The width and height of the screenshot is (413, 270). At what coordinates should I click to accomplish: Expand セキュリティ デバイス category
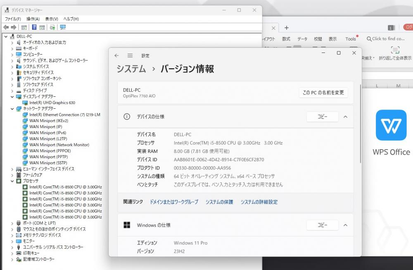[x=12, y=72]
